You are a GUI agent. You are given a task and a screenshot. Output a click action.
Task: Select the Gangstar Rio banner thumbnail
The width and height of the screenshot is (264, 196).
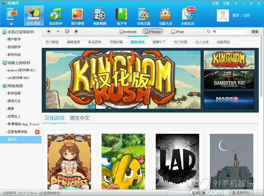pyautogui.click(x=229, y=80)
